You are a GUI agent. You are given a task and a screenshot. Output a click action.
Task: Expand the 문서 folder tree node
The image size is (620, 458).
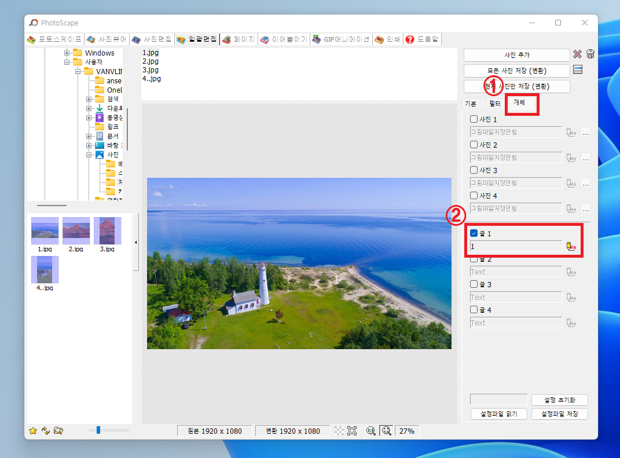(89, 136)
